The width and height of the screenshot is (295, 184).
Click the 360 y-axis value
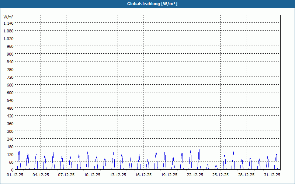click(10, 124)
